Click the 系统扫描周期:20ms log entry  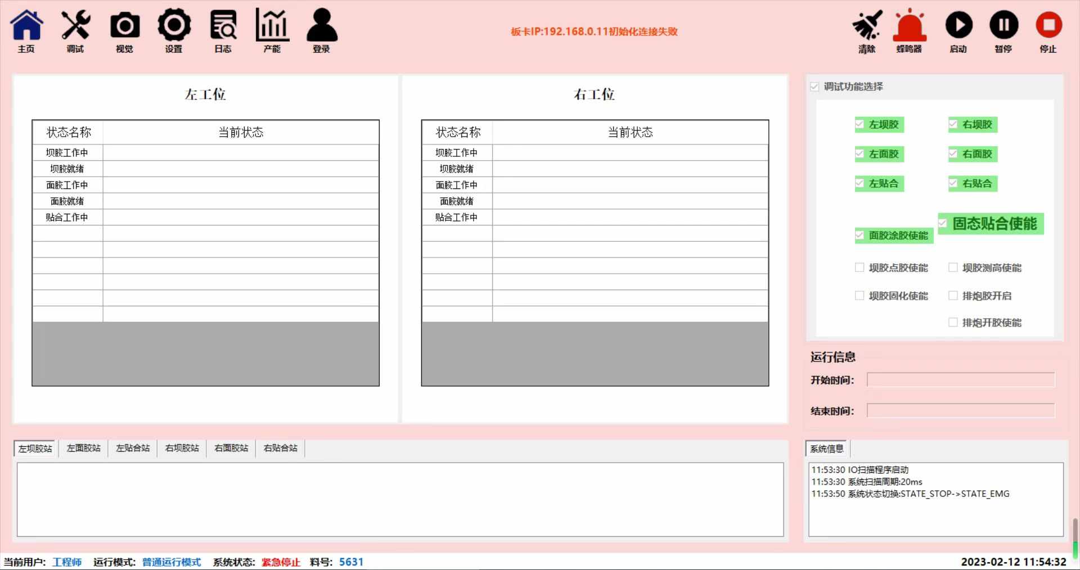(867, 482)
